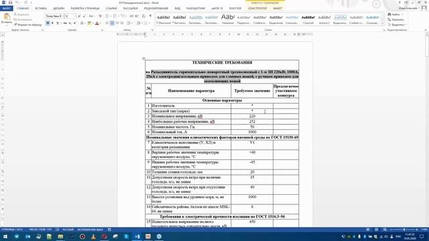
Task: Click the Redo icon in quick access toolbar
Action: pyautogui.click(x=25, y=3)
